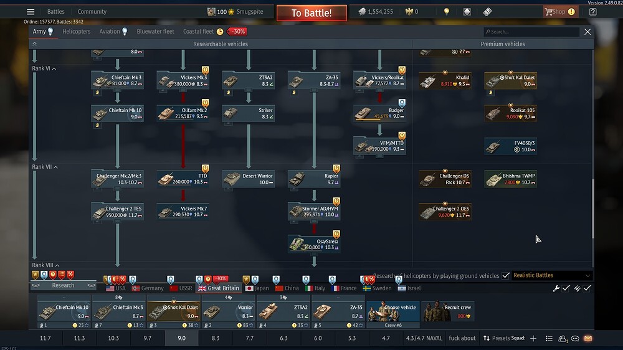Click the Recruit crew button
The height and width of the screenshot is (350, 623).
click(x=447, y=311)
